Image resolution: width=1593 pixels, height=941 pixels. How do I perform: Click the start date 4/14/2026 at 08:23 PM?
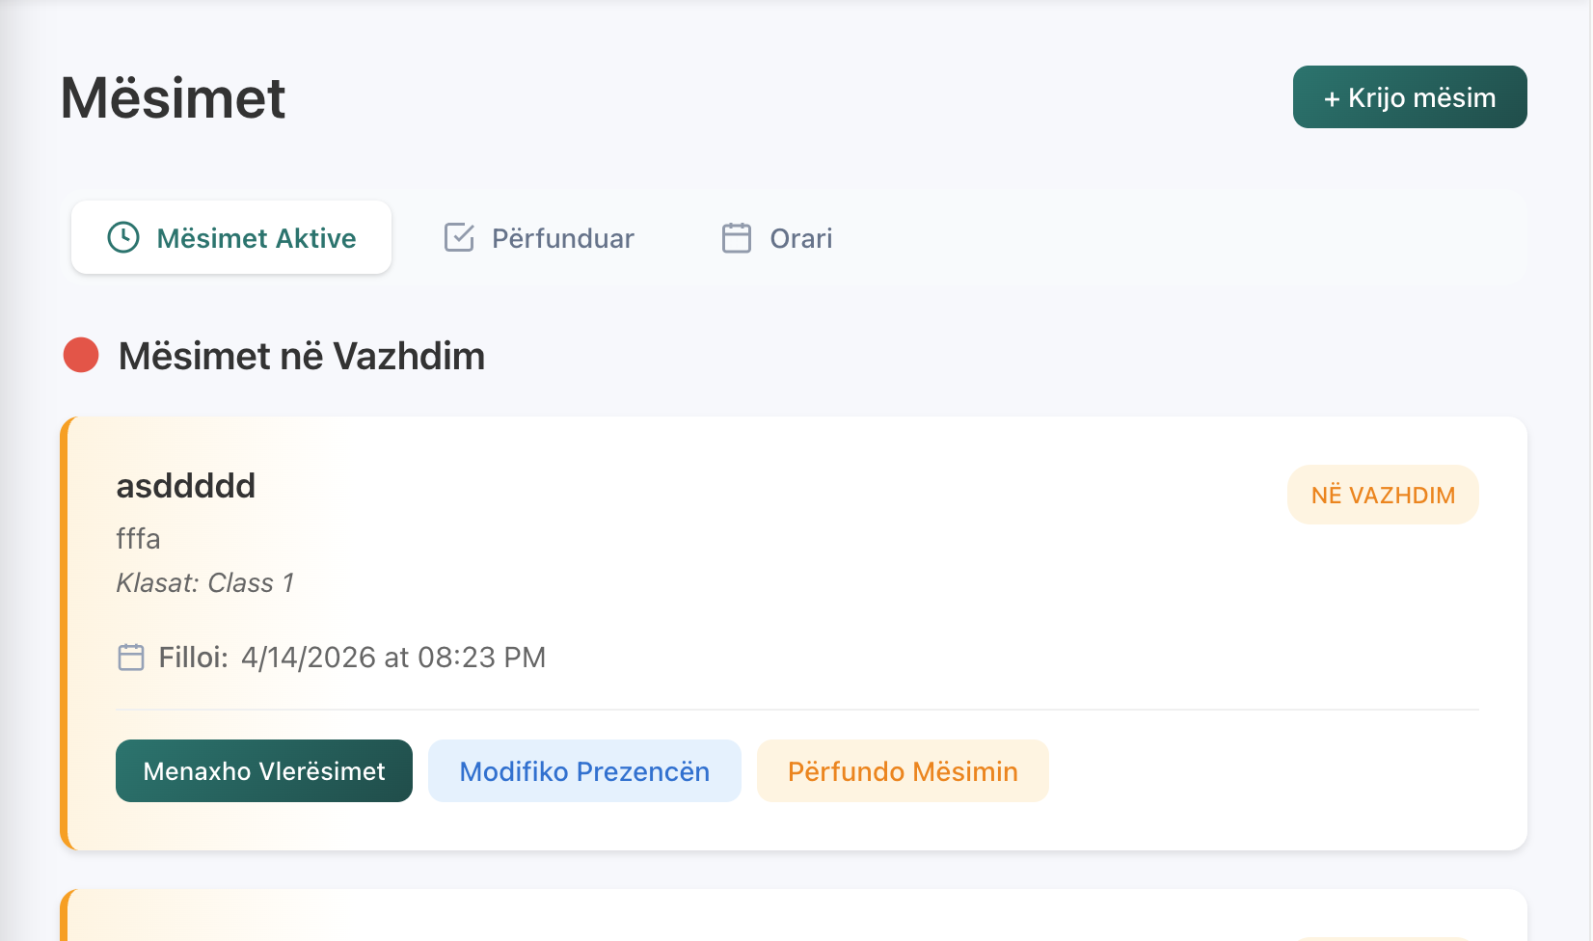pyautogui.click(x=393, y=658)
